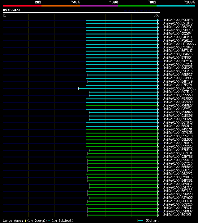Screen dimensions: 198x223
Task: Pick the UniRef100_B6TQX5 entry
Action: (178, 122)
